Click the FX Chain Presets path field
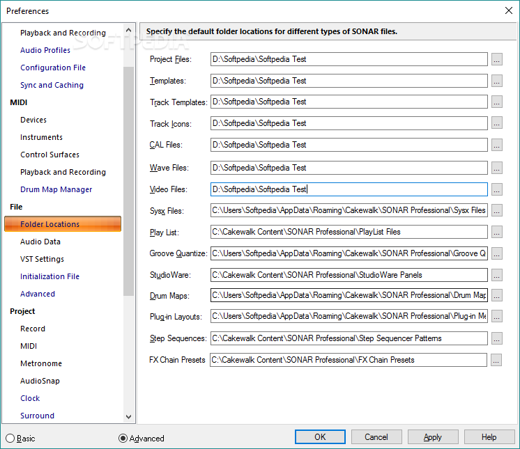The image size is (520, 449). (349, 360)
